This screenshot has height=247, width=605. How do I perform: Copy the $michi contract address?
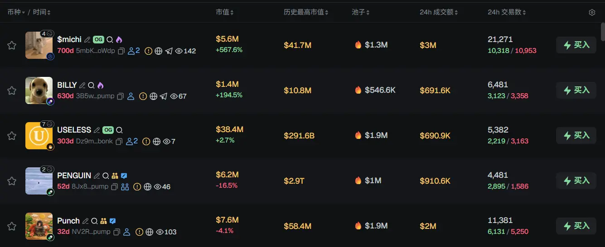point(121,51)
